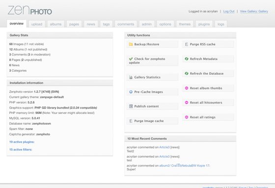Screen dimensions: 275x188
Task: Click the PHP version 5.2.6 line
Action: point(22,103)
